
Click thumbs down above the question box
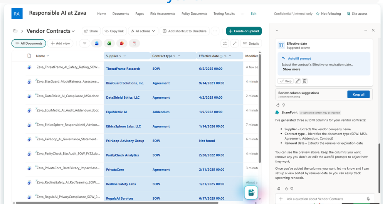click(292, 188)
